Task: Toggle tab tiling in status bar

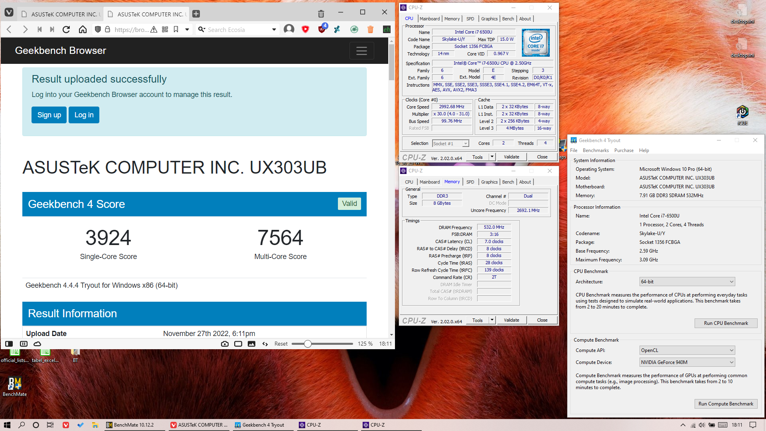Action: pos(24,344)
